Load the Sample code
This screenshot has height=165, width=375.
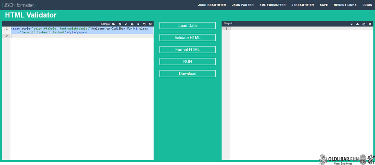105,24
